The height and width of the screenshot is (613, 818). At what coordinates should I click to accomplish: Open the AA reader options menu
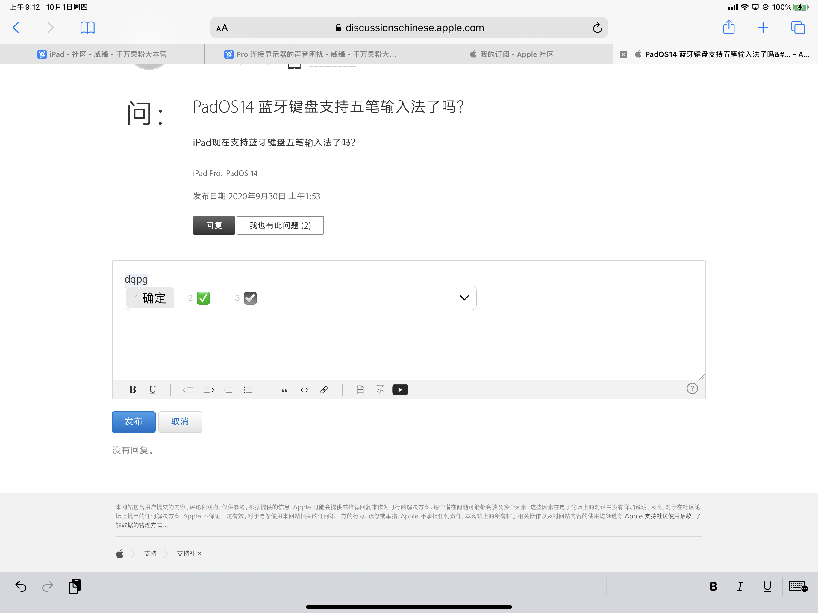222,28
